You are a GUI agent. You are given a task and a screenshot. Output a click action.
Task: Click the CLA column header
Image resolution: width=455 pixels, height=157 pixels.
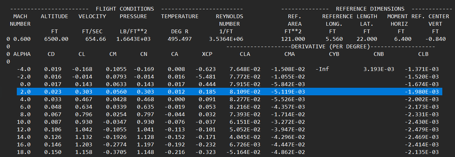tap(245, 54)
